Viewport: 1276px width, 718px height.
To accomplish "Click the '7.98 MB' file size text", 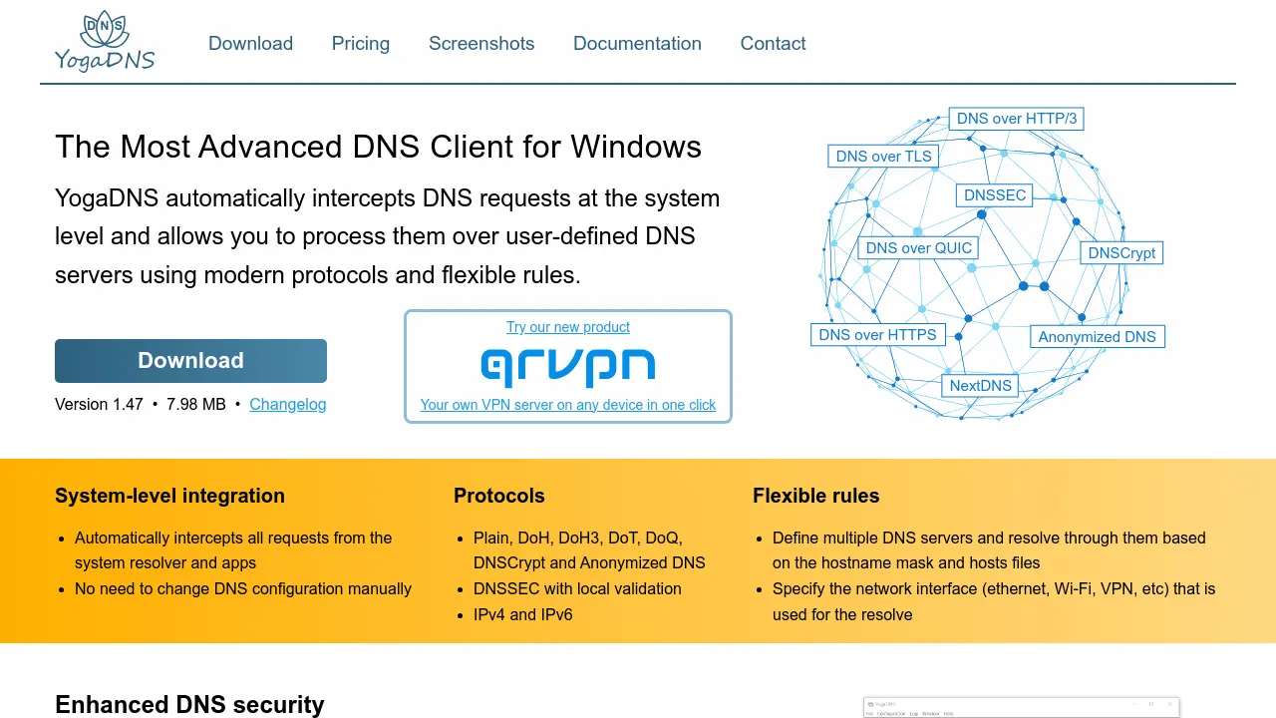I will (x=196, y=404).
